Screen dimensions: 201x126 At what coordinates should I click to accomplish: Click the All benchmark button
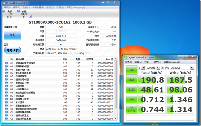coord(132,70)
